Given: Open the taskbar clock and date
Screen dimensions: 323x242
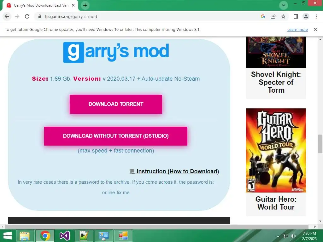Looking at the screenshot, I should tap(309, 236).
